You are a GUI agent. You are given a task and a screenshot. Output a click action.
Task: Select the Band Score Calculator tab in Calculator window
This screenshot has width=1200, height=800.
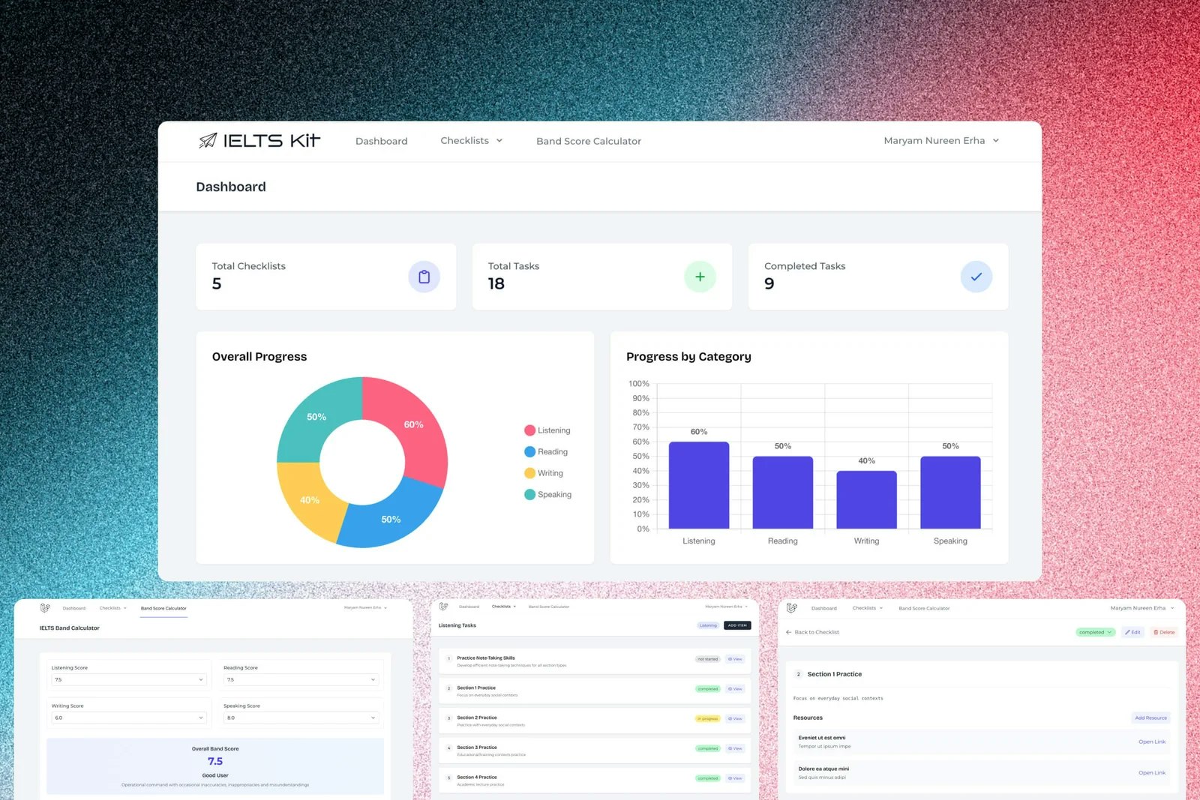(163, 608)
